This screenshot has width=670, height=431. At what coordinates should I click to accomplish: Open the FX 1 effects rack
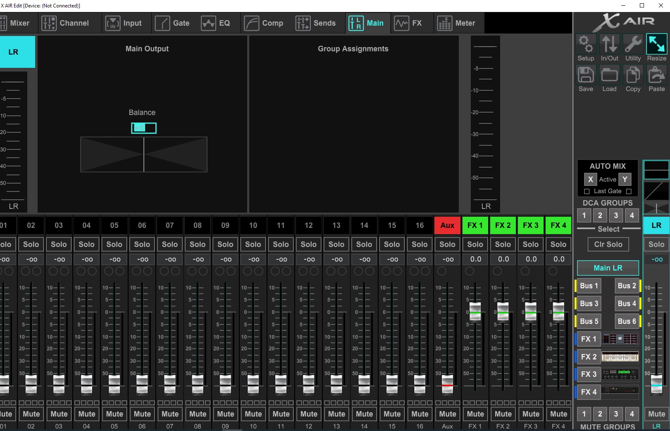tap(620, 339)
